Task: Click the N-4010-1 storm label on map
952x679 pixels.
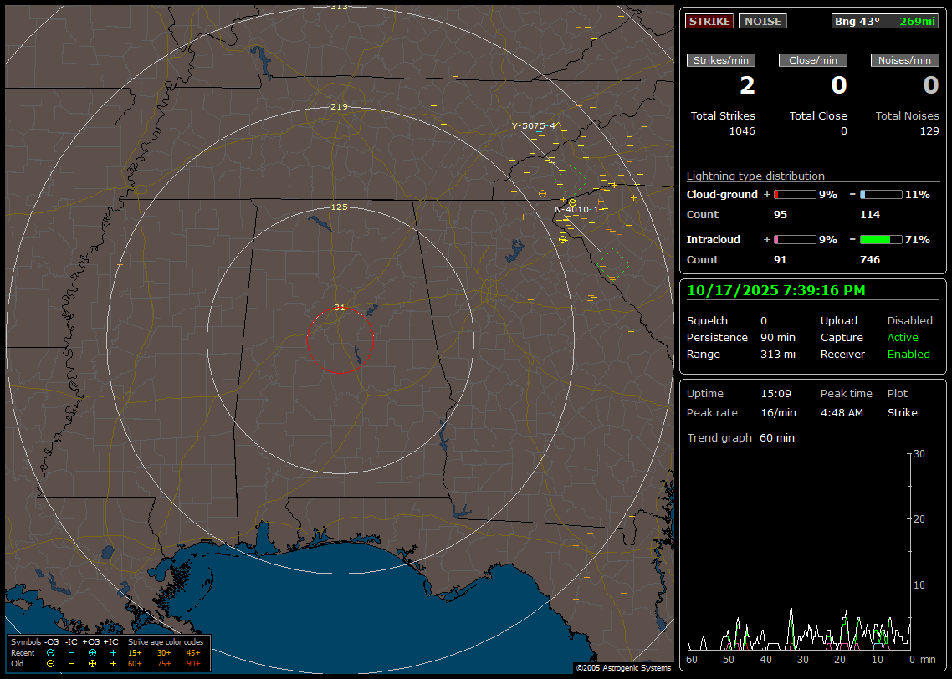Action: point(576,210)
